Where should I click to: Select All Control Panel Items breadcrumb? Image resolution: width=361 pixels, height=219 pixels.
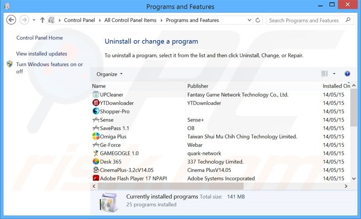130,20
